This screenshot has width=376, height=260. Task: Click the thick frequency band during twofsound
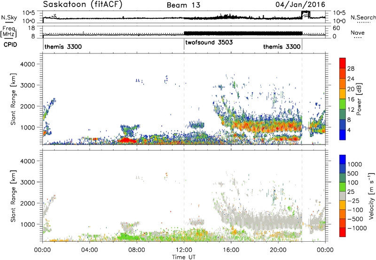243,33
